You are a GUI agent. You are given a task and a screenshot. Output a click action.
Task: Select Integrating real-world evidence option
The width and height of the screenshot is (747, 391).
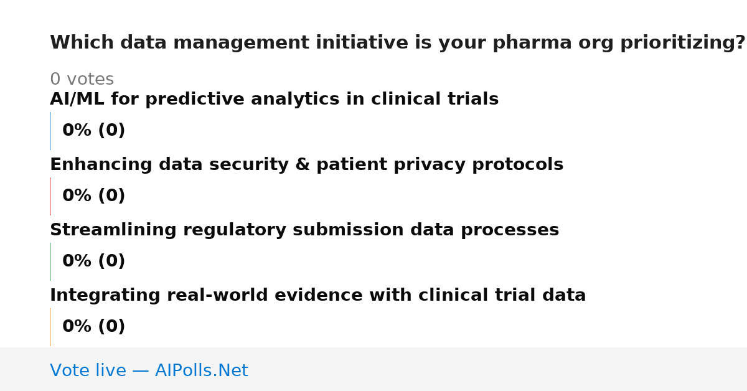pyautogui.click(x=317, y=296)
